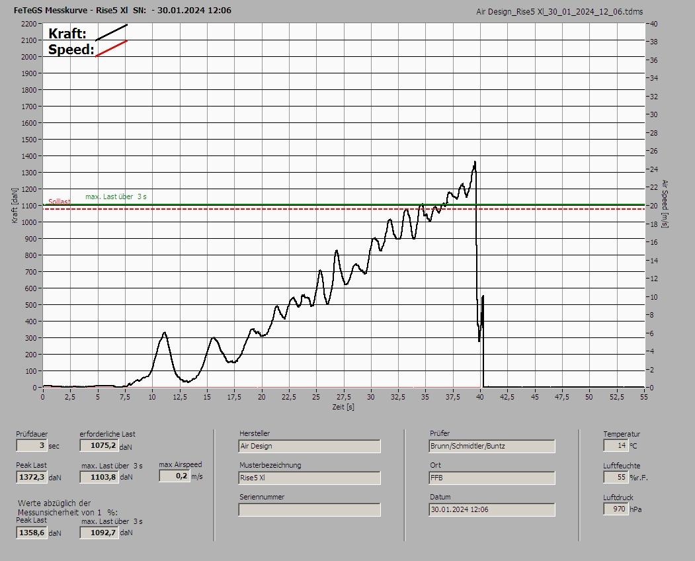Click the Temperatur value field
Image resolution: width=695 pixels, height=561 pixels.
pyautogui.click(x=615, y=446)
